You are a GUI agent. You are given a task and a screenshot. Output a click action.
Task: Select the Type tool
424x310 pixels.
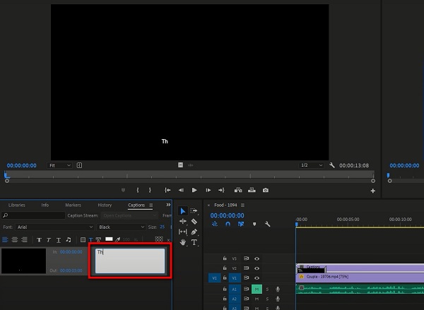194,242
